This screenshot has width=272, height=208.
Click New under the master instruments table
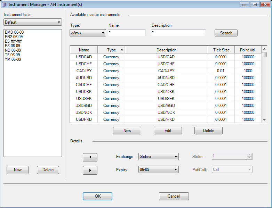click(x=127, y=131)
